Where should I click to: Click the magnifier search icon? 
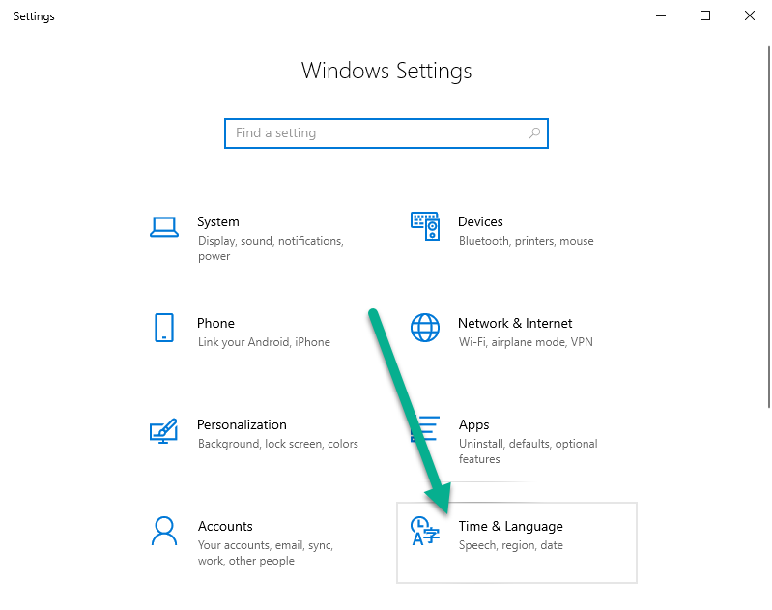[534, 133]
